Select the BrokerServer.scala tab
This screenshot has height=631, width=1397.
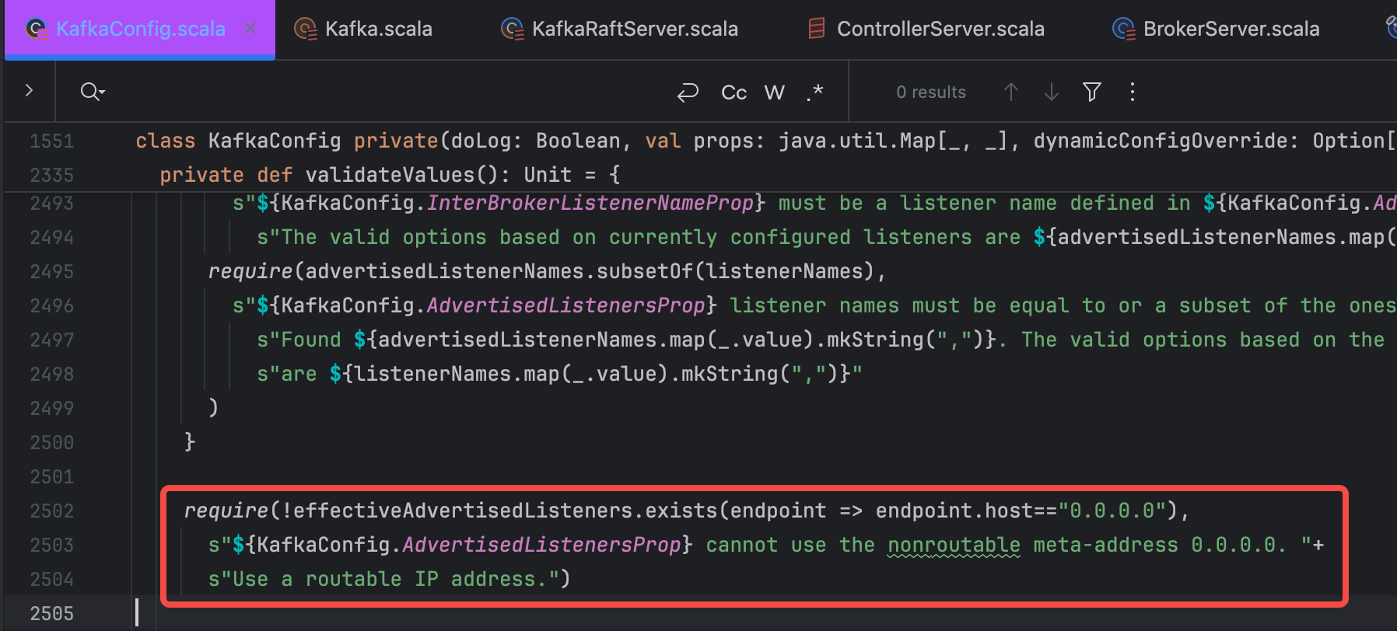1231,29
